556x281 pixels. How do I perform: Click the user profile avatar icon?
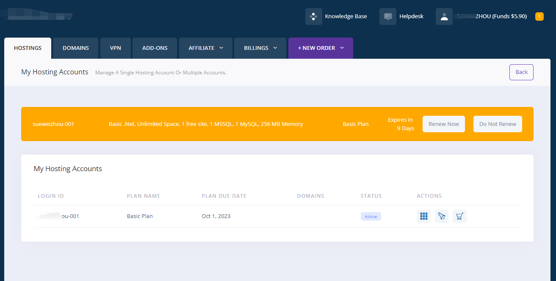(x=444, y=16)
